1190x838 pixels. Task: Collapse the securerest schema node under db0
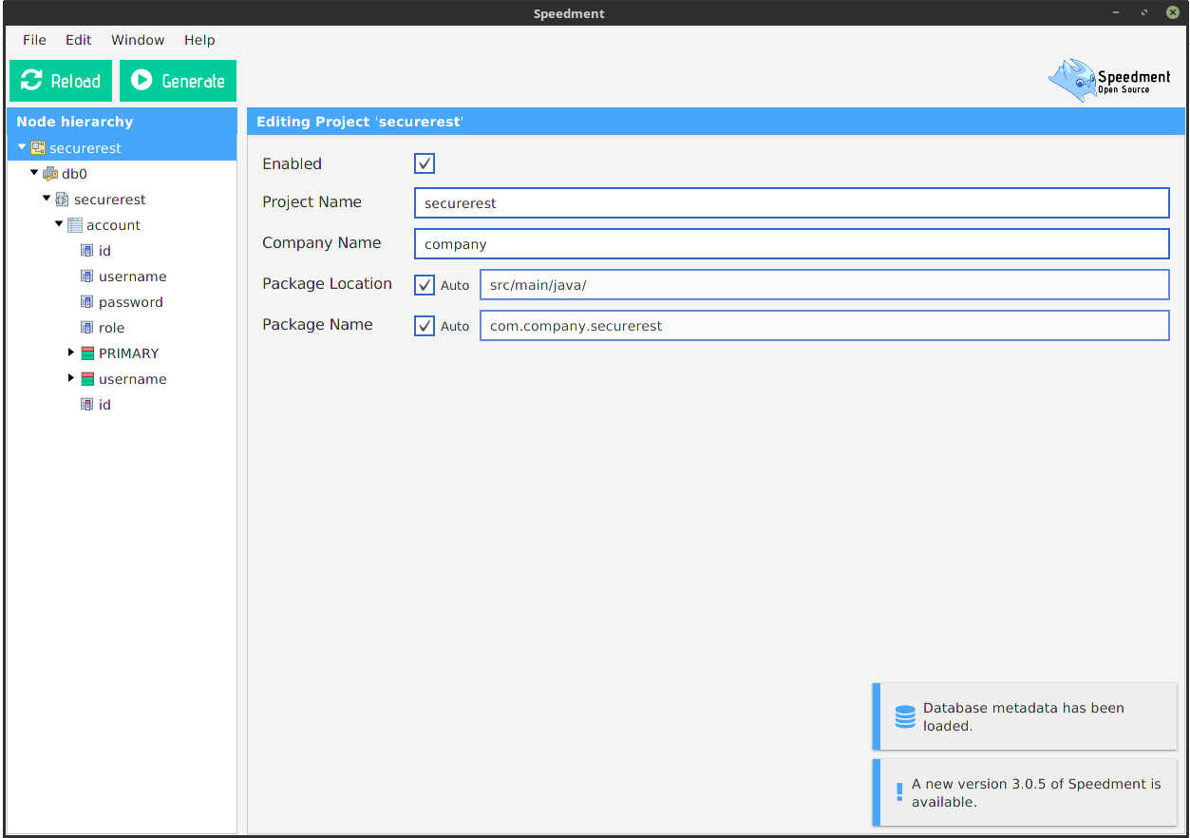click(x=47, y=199)
